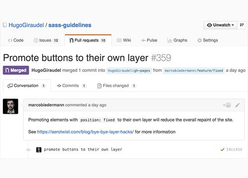Screen dimensions: 248x178
Task: Click the Issues count badge 12
Action: tap(56, 41)
